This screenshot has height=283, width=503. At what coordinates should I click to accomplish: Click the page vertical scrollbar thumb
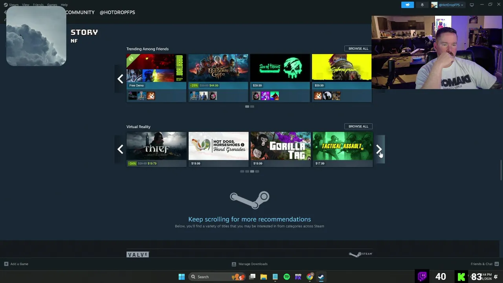click(x=501, y=170)
